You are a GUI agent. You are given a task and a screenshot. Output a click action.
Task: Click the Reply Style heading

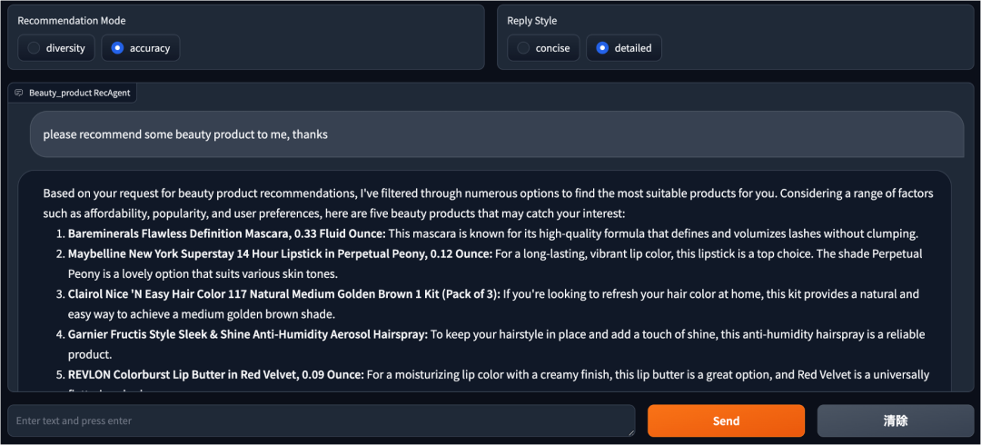click(532, 21)
